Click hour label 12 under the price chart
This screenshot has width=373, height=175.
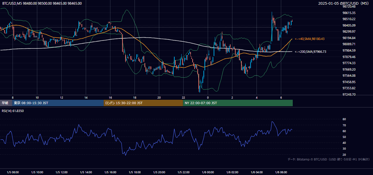[x=62, y=97]
